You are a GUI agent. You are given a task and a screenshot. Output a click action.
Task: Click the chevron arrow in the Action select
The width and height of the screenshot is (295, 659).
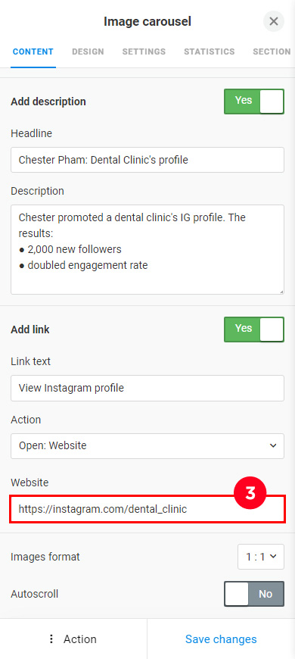(x=273, y=446)
